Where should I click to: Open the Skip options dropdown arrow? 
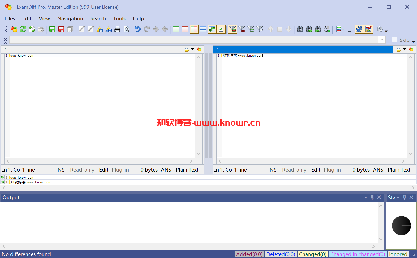(413, 42)
